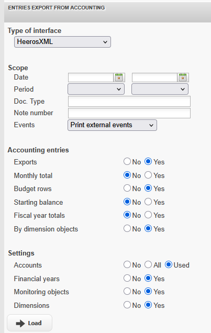
Task: Disable Monitoring objects with No
Action: [127, 291]
